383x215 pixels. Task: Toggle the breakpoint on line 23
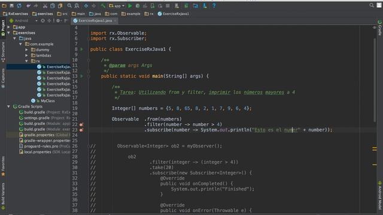[x=81, y=130]
